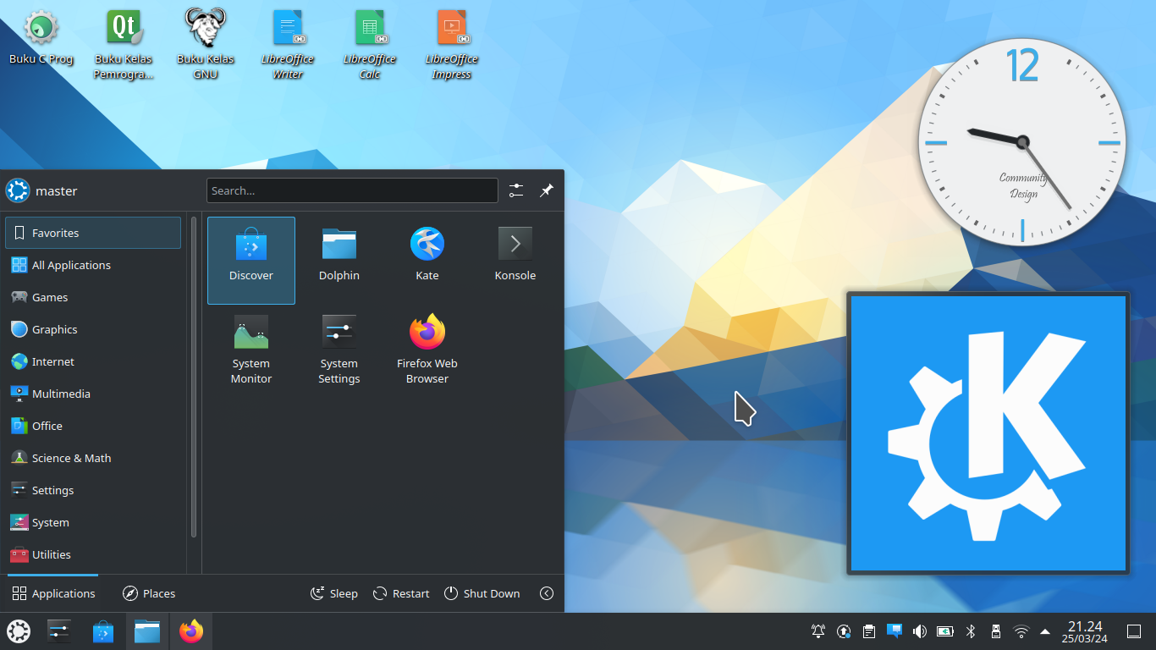Image resolution: width=1156 pixels, height=650 pixels.
Task: Select the Favorites category
Action: click(x=93, y=233)
